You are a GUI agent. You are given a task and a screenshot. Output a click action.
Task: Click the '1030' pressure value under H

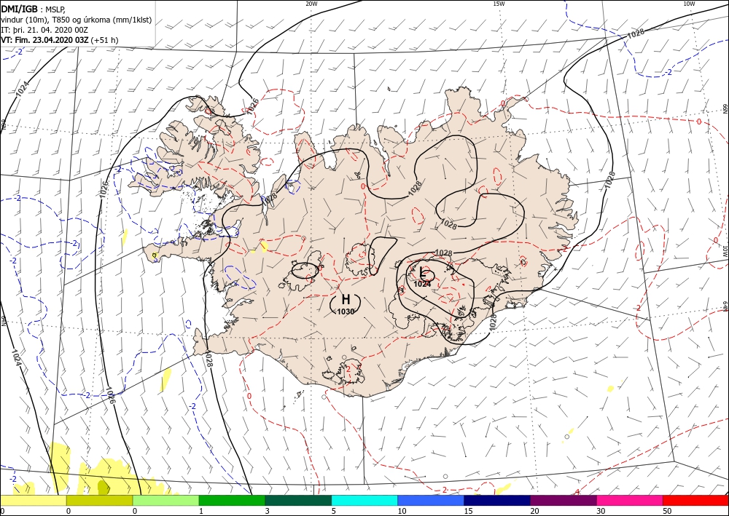pos(346,311)
